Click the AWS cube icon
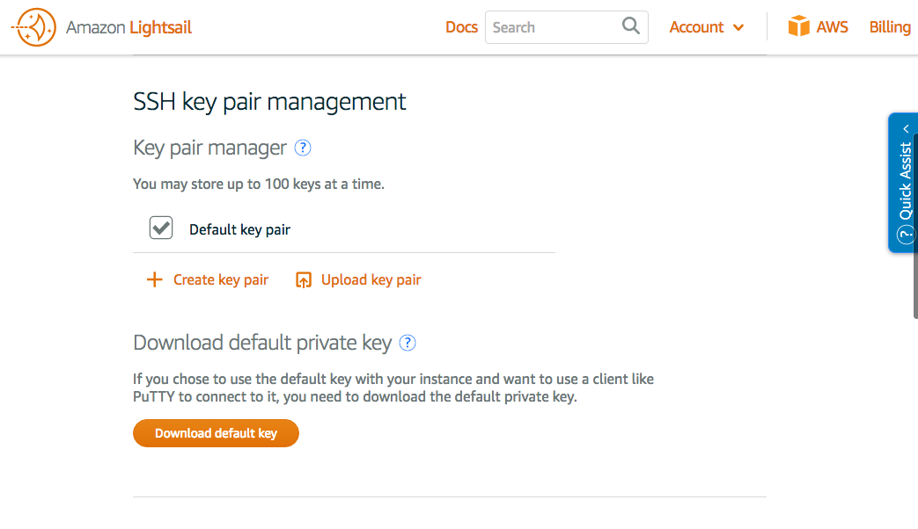Viewport: 918px width, 529px height. [798, 26]
